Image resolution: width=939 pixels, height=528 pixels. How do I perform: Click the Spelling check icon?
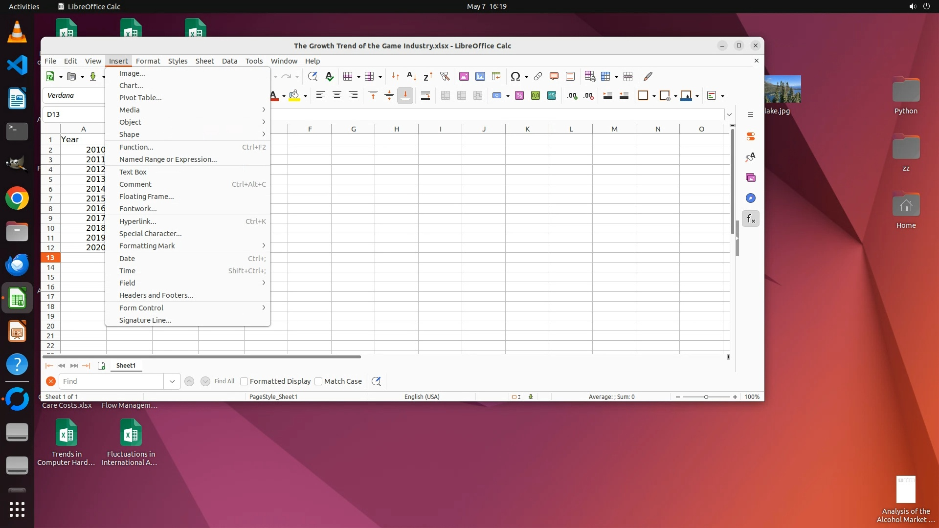(329, 77)
